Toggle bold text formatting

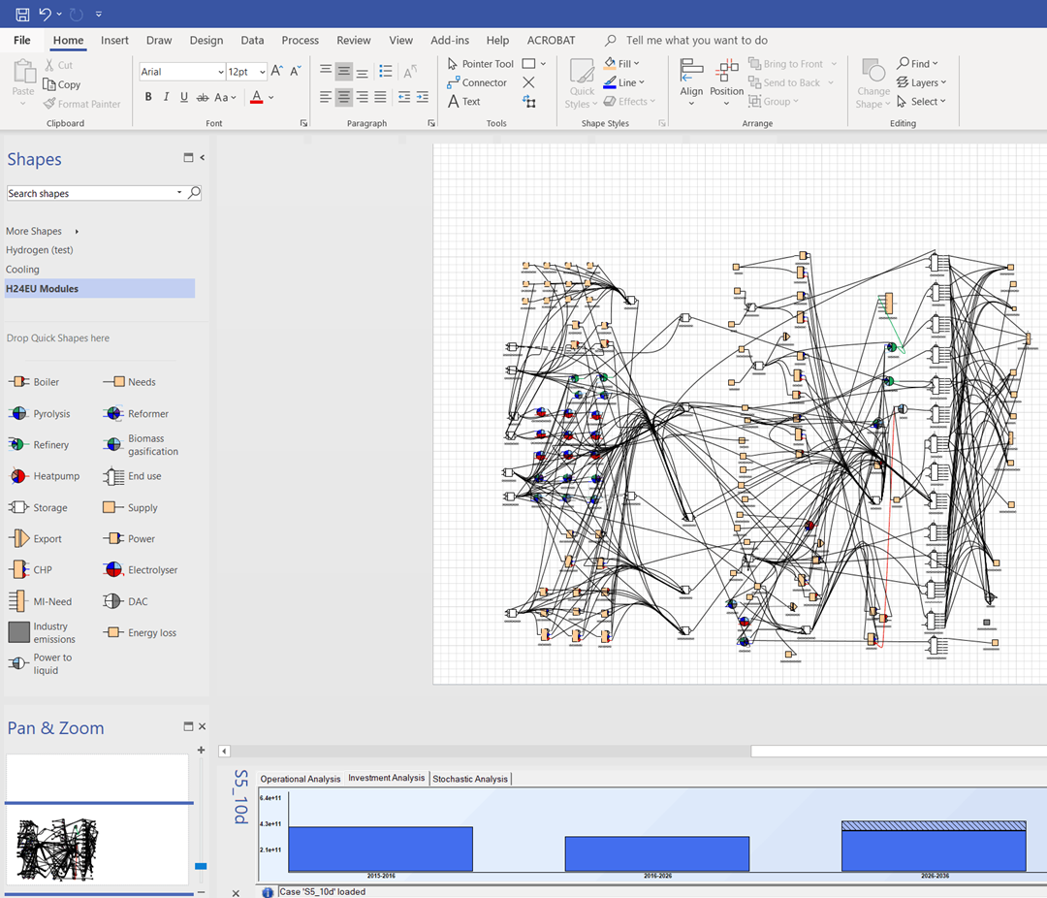pos(148,97)
